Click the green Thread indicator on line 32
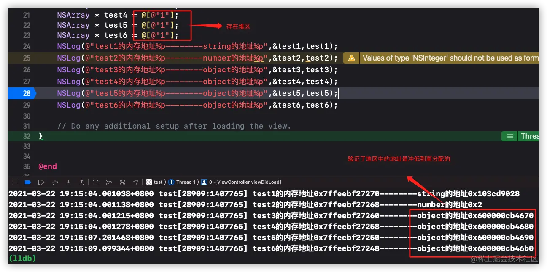The height and width of the screenshot is (272, 547). [520, 136]
